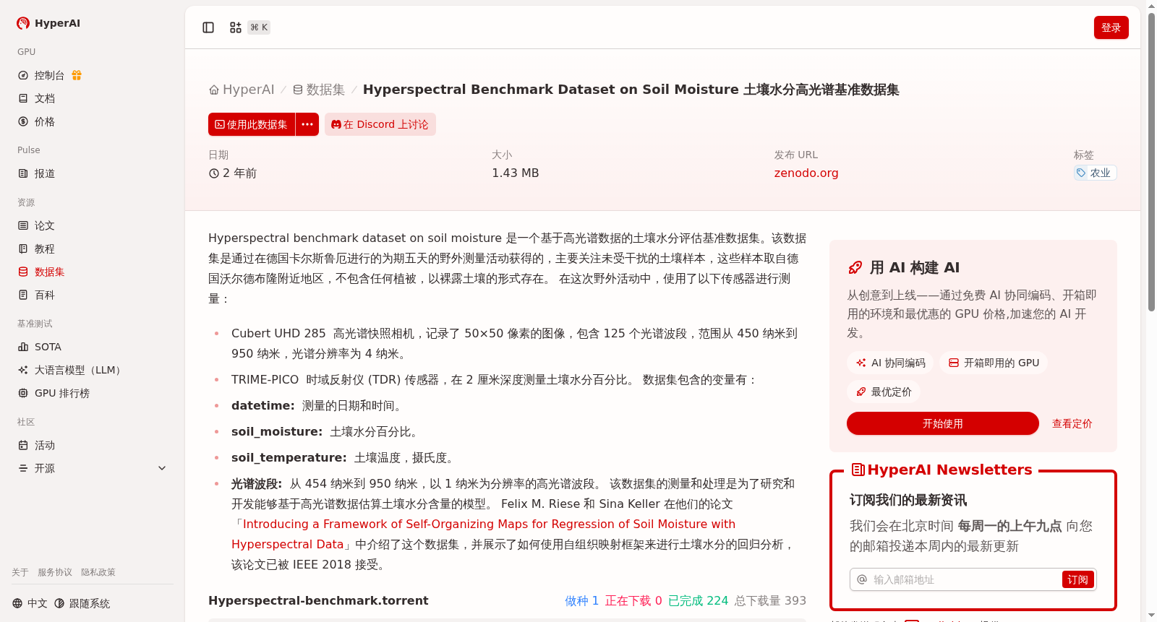Click the ⌘ K shortcut badge
1157x622 pixels.
tap(259, 27)
